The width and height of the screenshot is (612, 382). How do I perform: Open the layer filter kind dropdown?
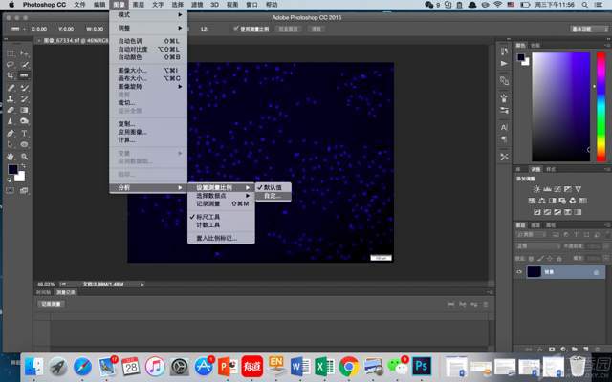(532, 235)
